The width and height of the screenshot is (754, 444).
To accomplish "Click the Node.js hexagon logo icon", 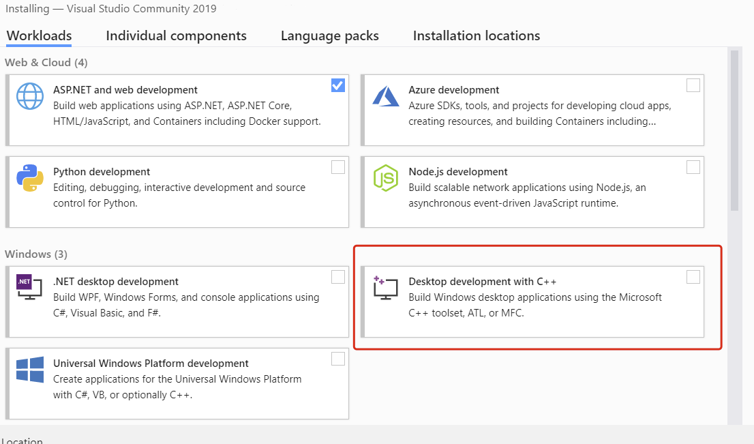I will tap(386, 178).
